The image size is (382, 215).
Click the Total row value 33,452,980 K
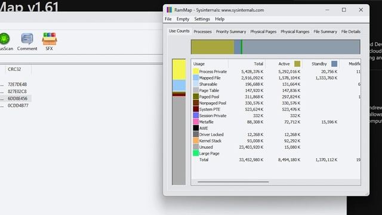[251, 159]
